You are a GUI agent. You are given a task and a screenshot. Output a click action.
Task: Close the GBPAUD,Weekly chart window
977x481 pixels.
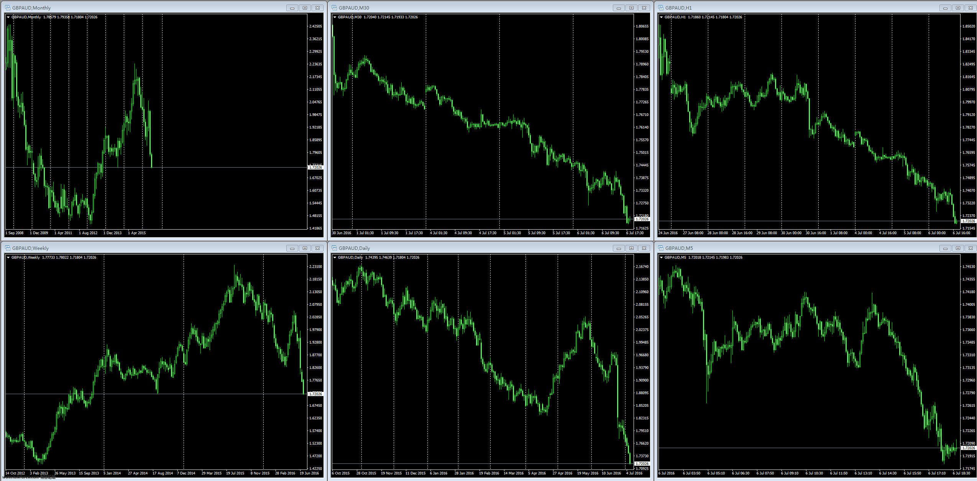pyautogui.click(x=317, y=248)
